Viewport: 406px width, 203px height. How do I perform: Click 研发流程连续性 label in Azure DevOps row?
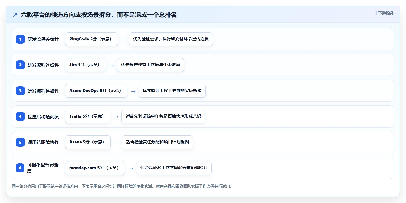43,91
